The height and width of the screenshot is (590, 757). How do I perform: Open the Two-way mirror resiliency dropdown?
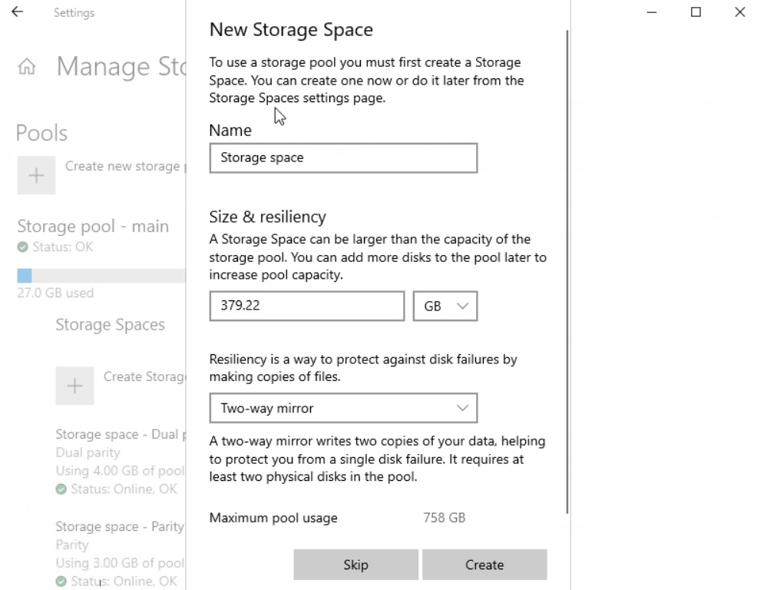point(343,408)
